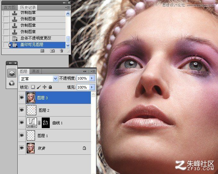Viewport: 218px width, 174px height.
Task: Hide the 曲线 1 adjustment layer
Action: coord(22,122)
